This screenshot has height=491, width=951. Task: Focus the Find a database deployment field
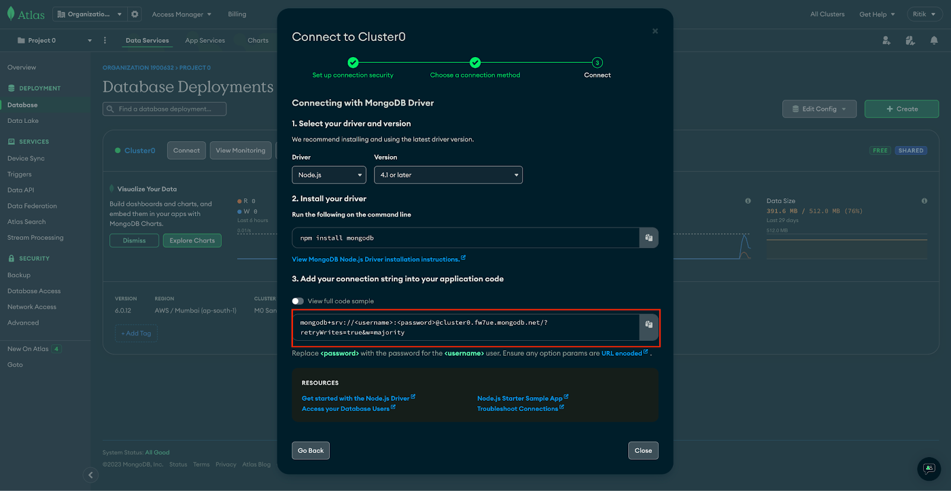click(x=165, y=109)
